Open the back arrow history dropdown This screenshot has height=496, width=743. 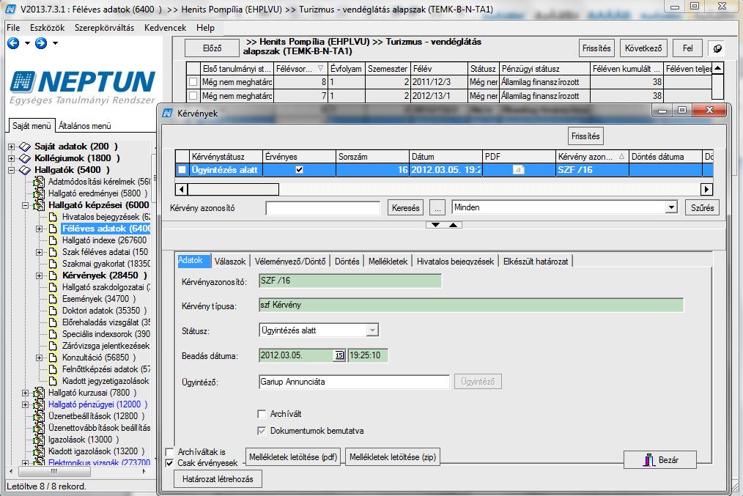click(27, 43)
